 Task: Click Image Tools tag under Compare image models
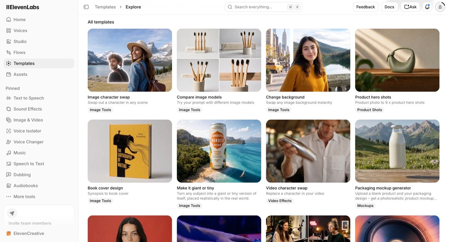point(189,110)
